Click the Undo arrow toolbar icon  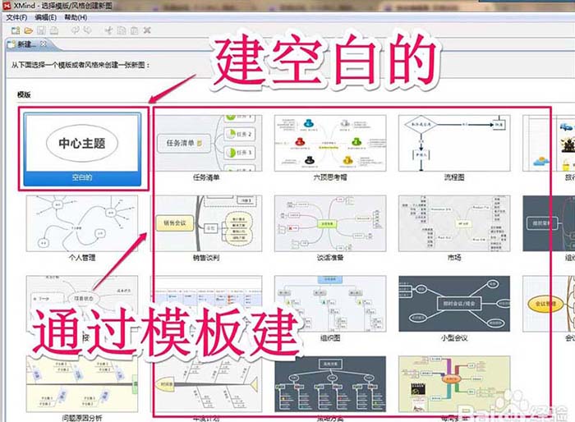coord(76,30)
